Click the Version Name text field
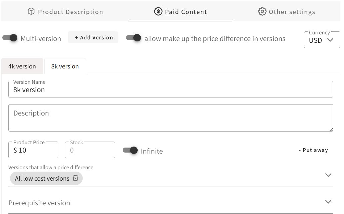Screen dimensions: 344x214 tap(171, 89)
